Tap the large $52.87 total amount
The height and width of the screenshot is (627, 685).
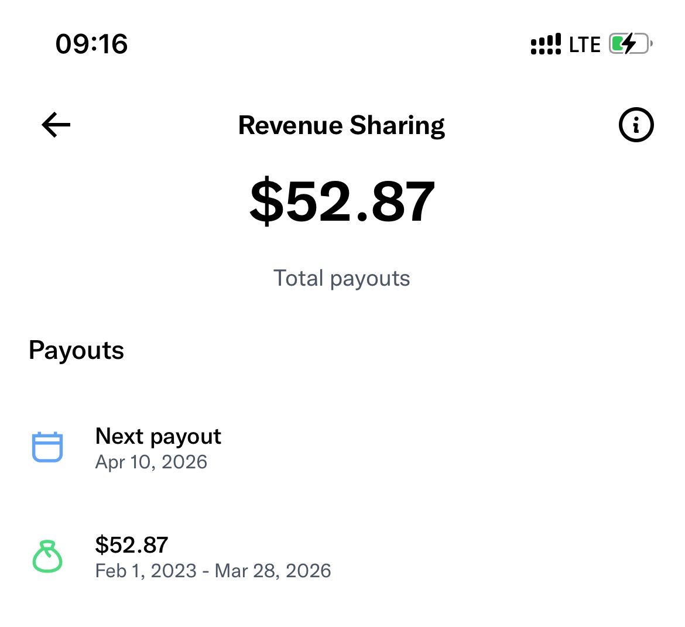point(342,201)
